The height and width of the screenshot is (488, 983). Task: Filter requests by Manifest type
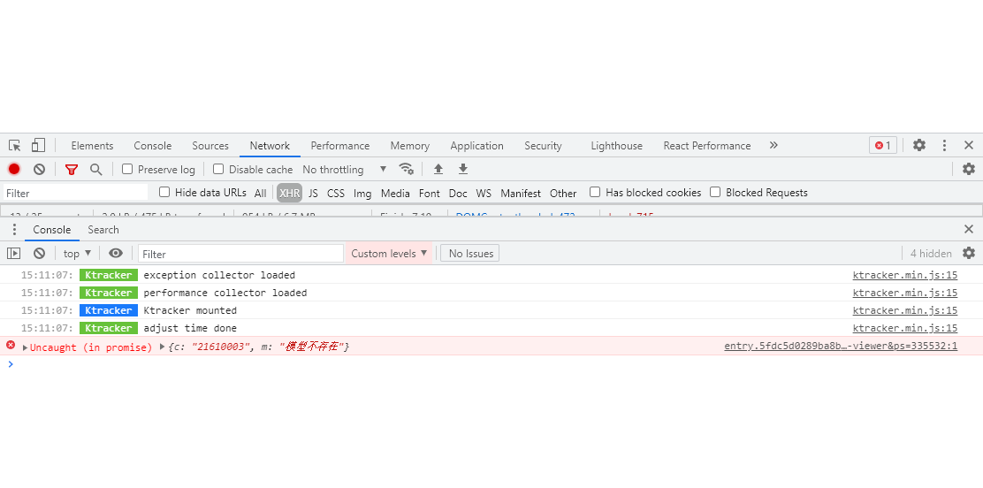coord(521,194)
